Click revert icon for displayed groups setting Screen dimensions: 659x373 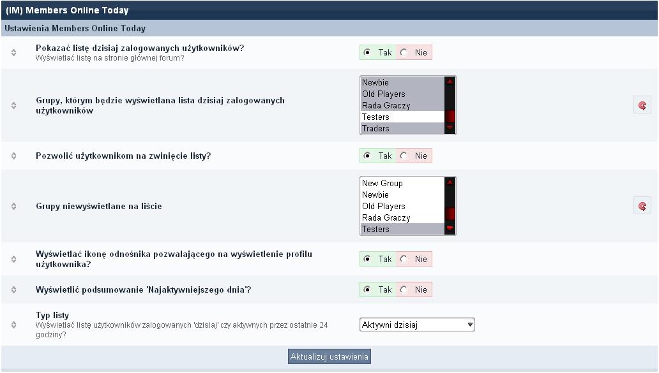(642, 106)
